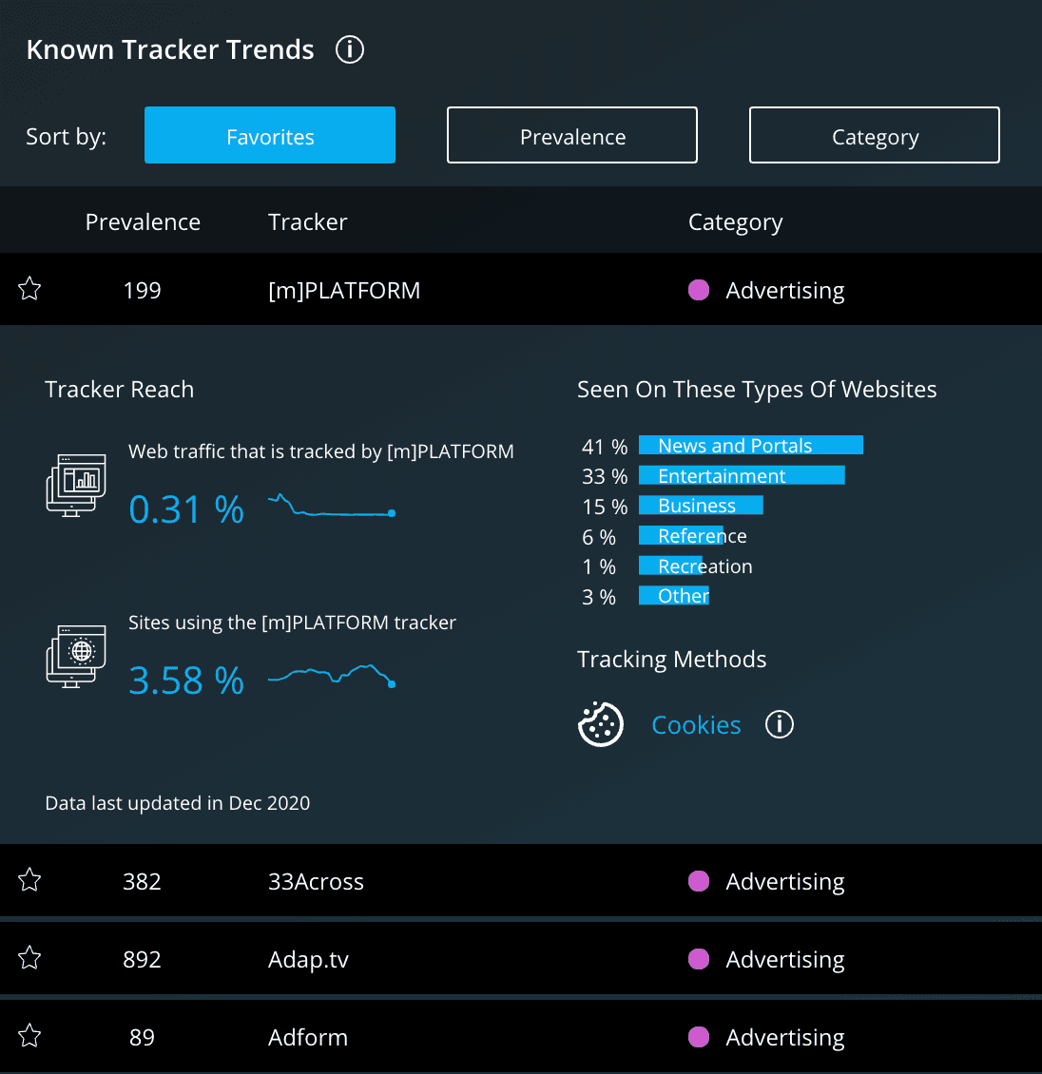The width and height of the screenshot is (1042, 1074).
Task: Mark 33Across as a favorite
Action: 29,880
